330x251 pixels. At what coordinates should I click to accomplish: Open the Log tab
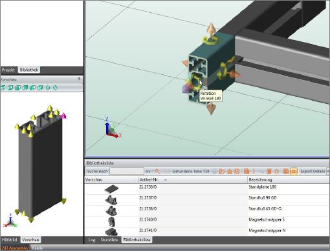92,240
